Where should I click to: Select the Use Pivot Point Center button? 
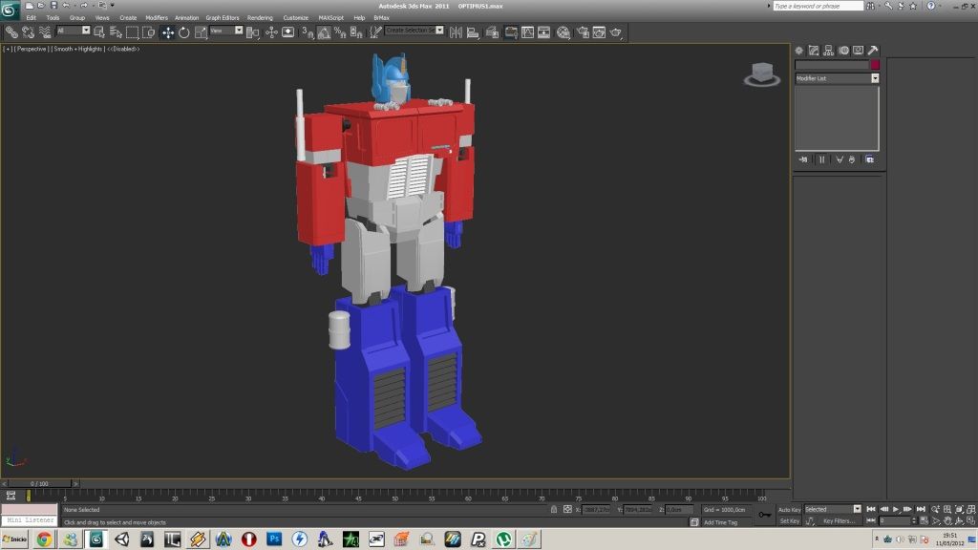[x=252, y=32]
